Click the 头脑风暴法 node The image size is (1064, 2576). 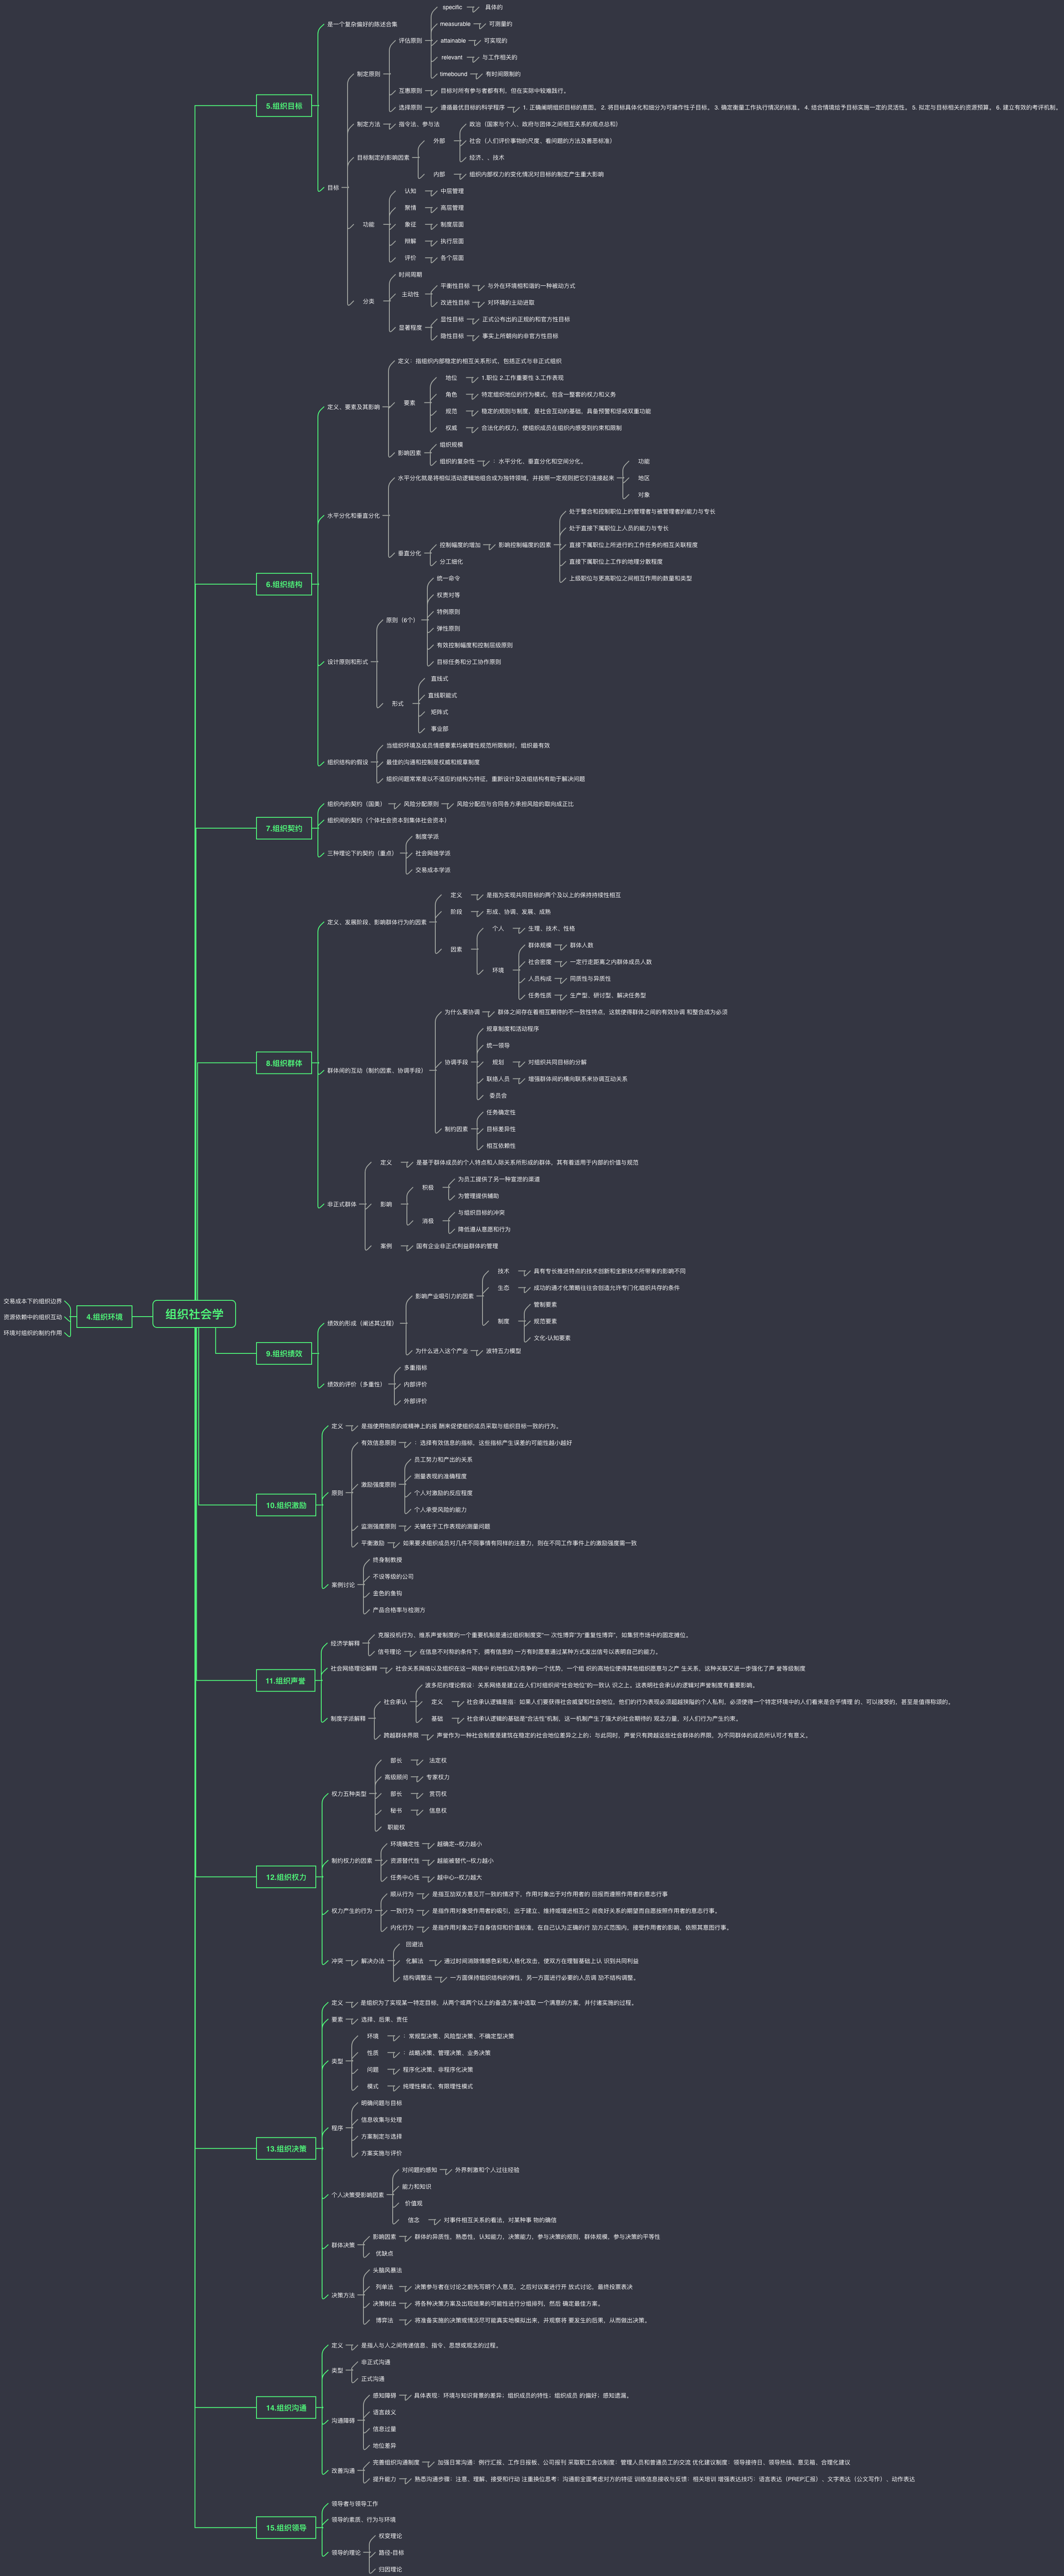tap(387, 2270)
